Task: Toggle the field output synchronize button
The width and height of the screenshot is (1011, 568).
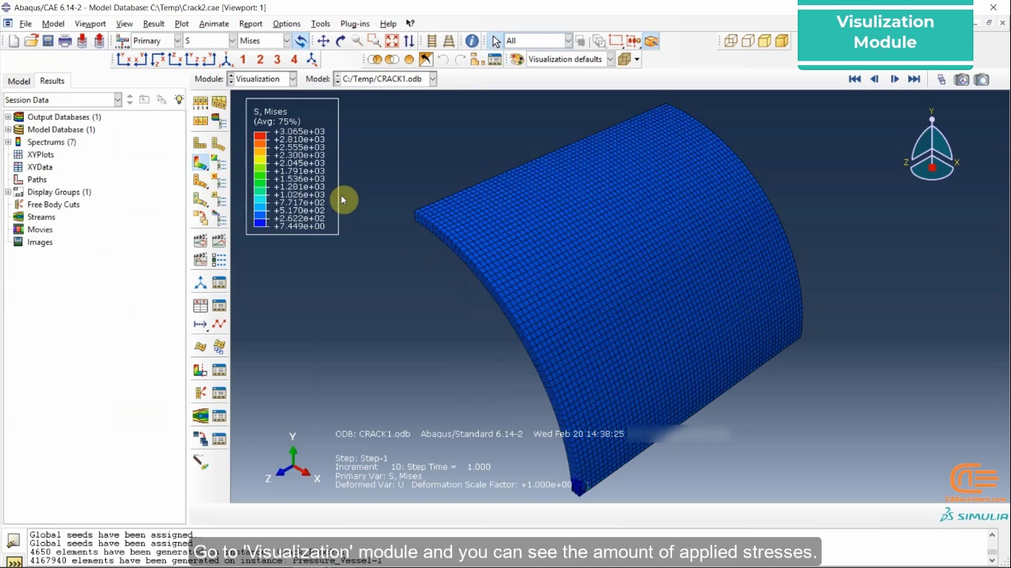Action: pyautogui.click(x=300, y=41)
